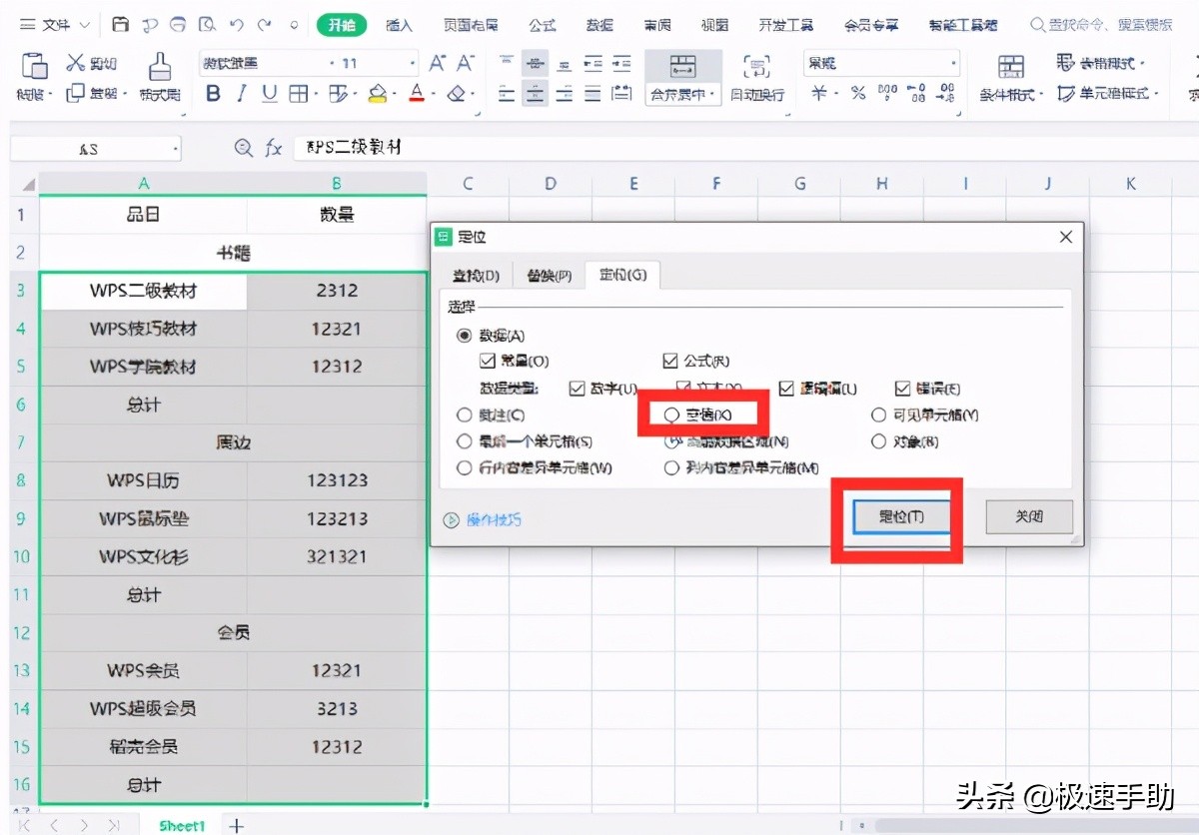1199x835 pixels.
Task: Click the Print Preview icon
Action: tap(207, 25)
